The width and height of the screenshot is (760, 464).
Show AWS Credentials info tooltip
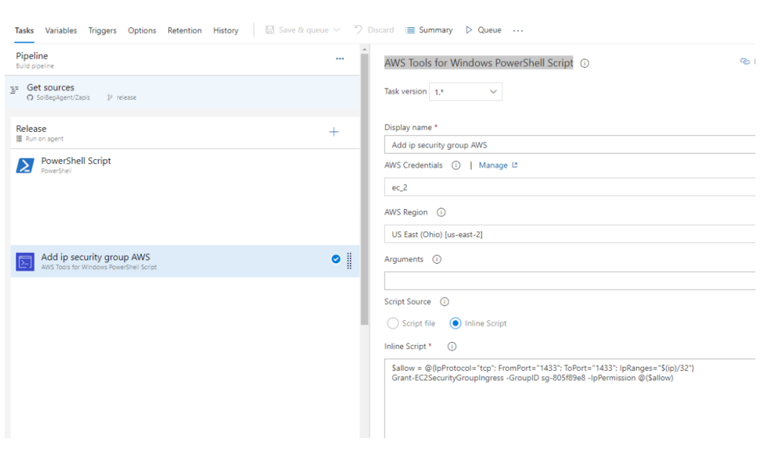coord(456,165)
